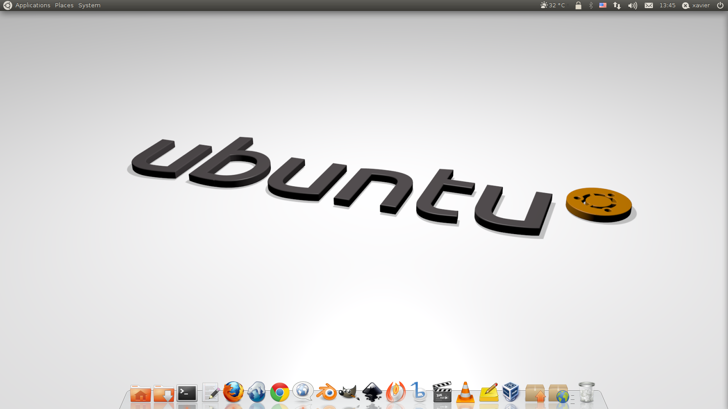Open the Applications menu
728x409 pixels.
click(x=33, y=5)
